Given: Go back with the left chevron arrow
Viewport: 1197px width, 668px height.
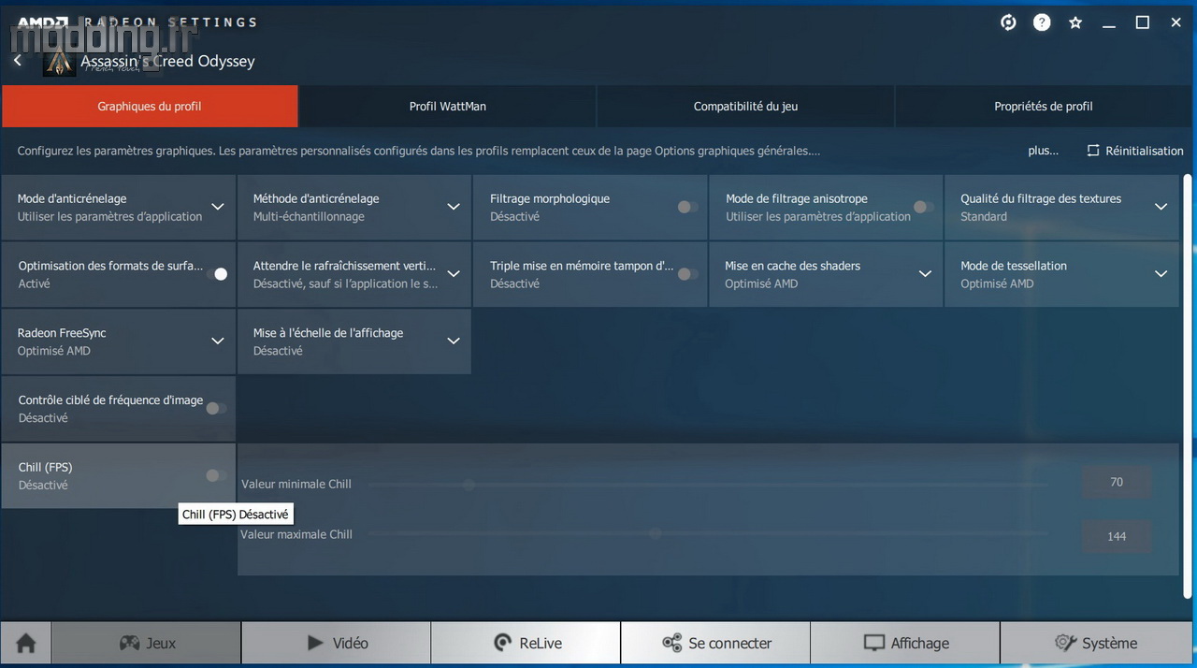Looking at the screenshot, I should 18,60.
